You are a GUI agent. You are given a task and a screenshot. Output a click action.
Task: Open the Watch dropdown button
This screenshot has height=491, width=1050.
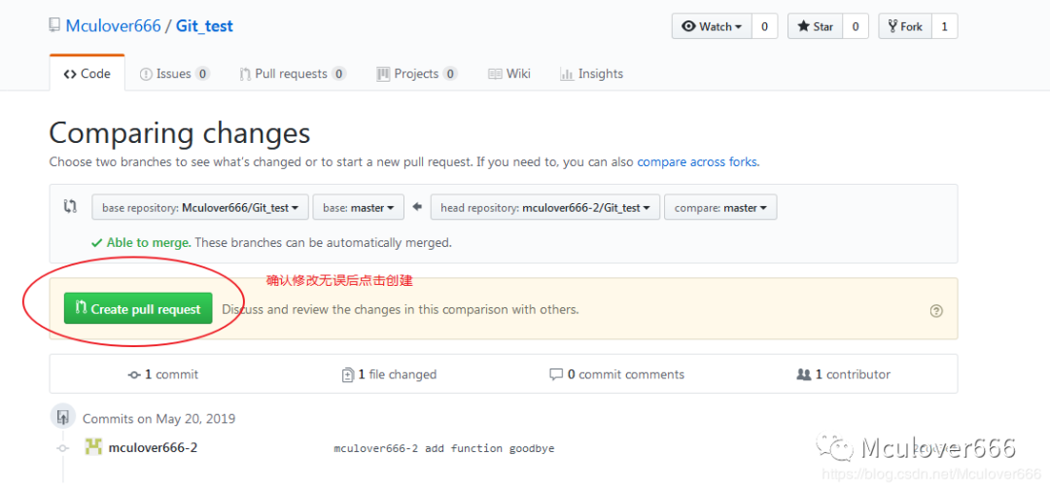(x=712, y=26)
